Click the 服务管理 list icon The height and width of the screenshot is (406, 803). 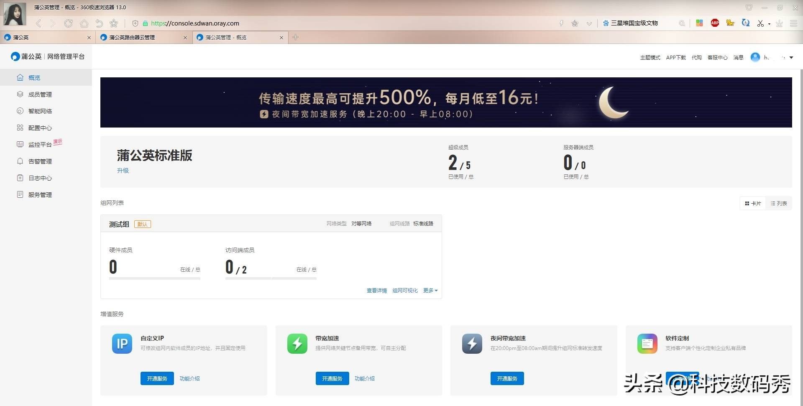pyautogui.click(x=20, y=194)
